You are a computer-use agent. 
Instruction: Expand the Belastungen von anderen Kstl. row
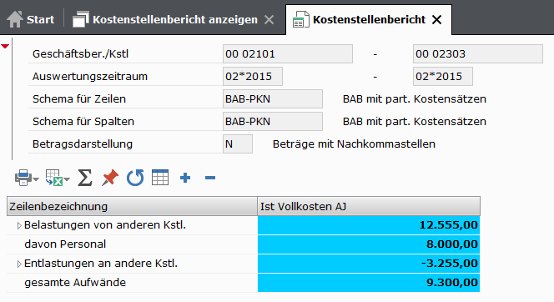(x=19, y=225)
